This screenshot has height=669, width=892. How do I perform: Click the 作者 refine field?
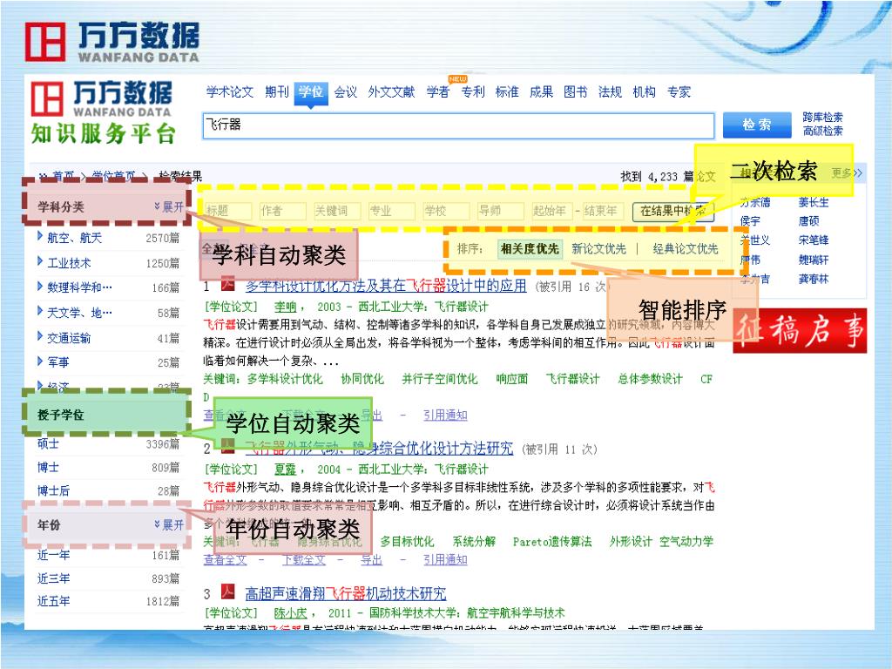[x=283, y=211]
